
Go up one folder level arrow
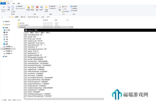(9, 17)
